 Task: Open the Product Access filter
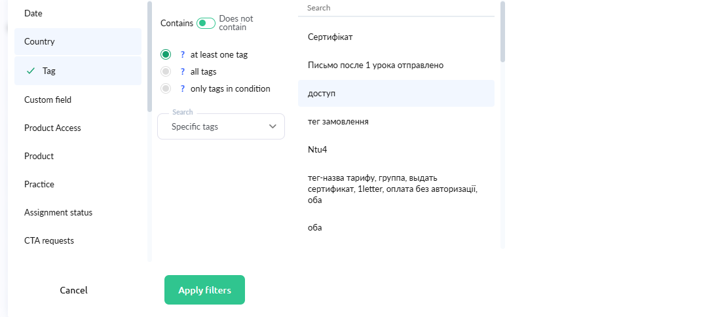78,128
